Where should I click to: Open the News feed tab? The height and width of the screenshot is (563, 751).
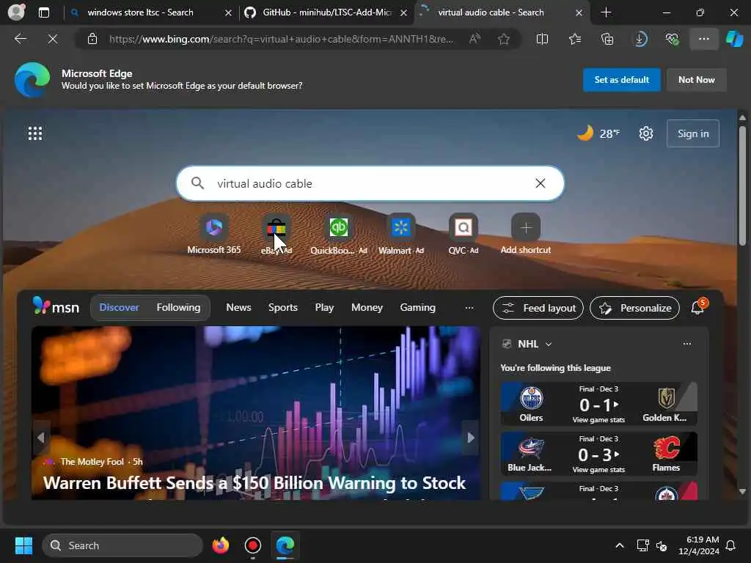pyautogui.click(x=238, y=307)
